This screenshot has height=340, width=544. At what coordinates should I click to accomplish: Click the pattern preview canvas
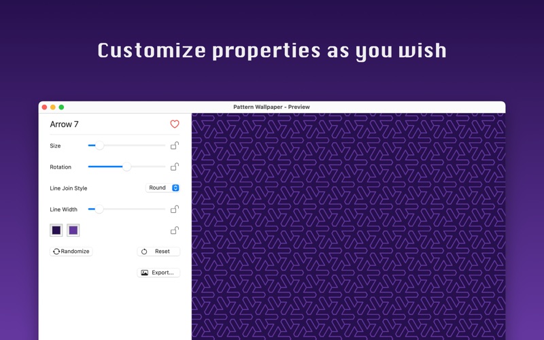(349, 226)
